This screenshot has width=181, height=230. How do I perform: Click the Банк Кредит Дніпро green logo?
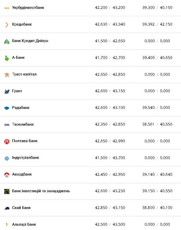click(7, 41)
